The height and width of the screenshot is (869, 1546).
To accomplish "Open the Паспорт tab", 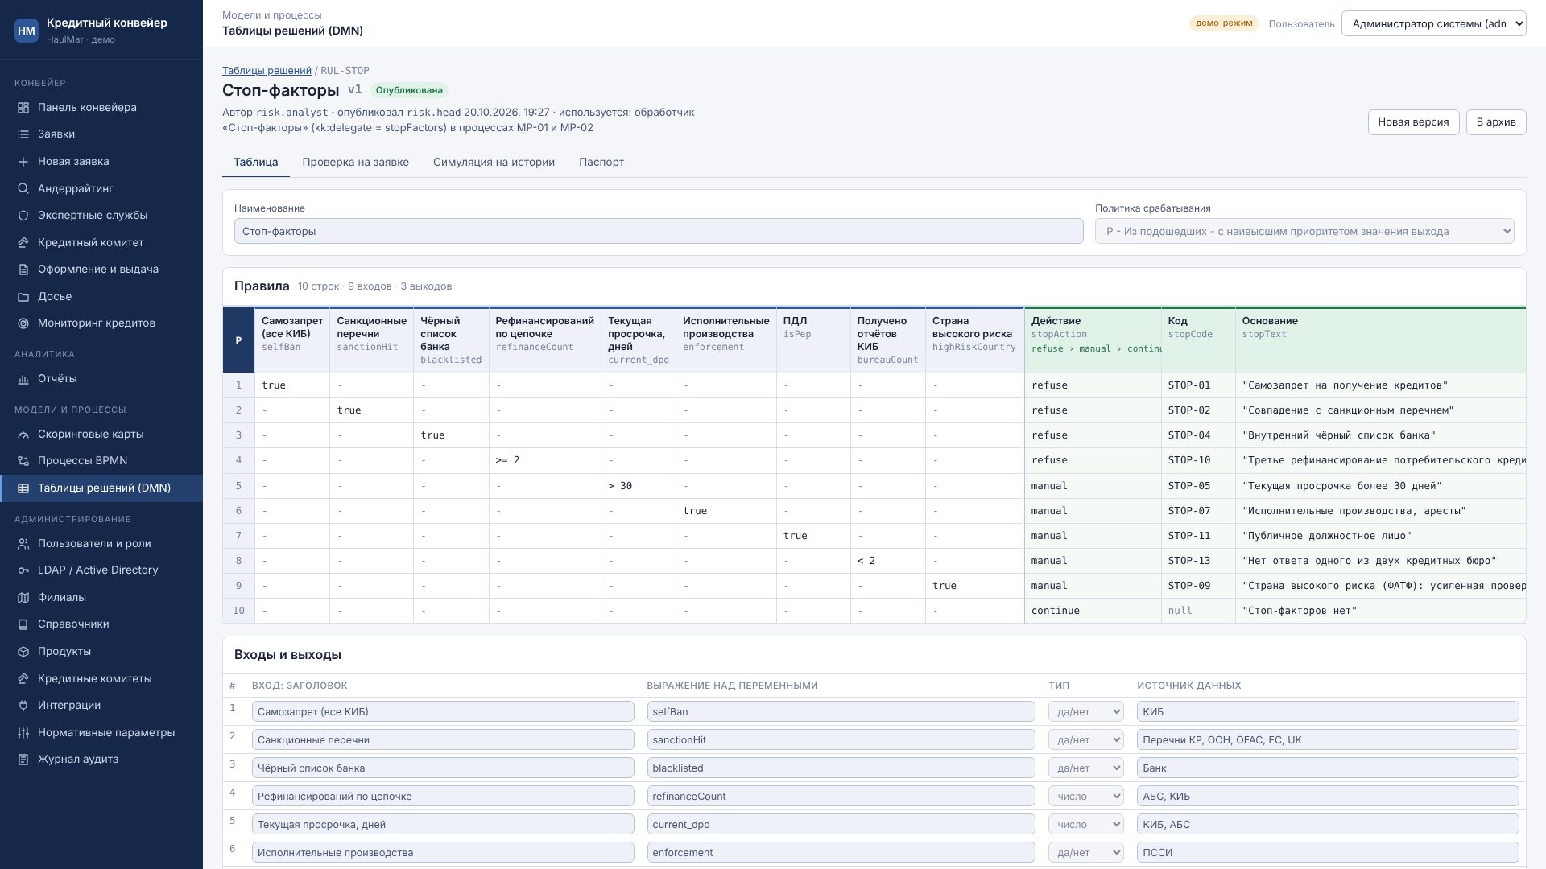I will click(601, 163).
